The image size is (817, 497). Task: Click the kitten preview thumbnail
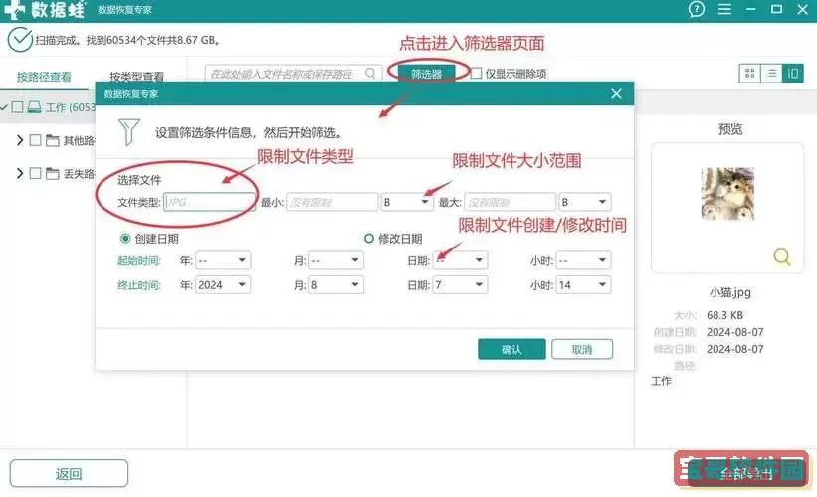727,194
